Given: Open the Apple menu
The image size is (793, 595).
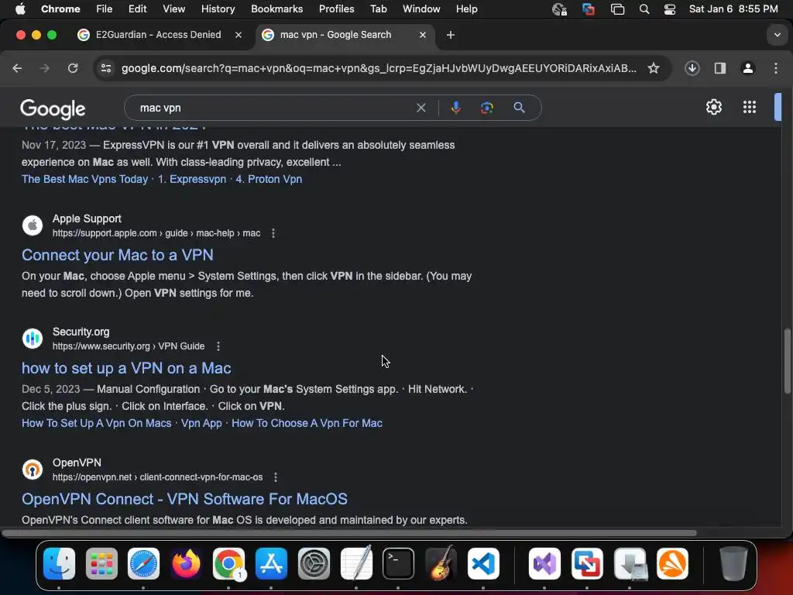Looking at the screenshot, I should [x=20, y=9].
